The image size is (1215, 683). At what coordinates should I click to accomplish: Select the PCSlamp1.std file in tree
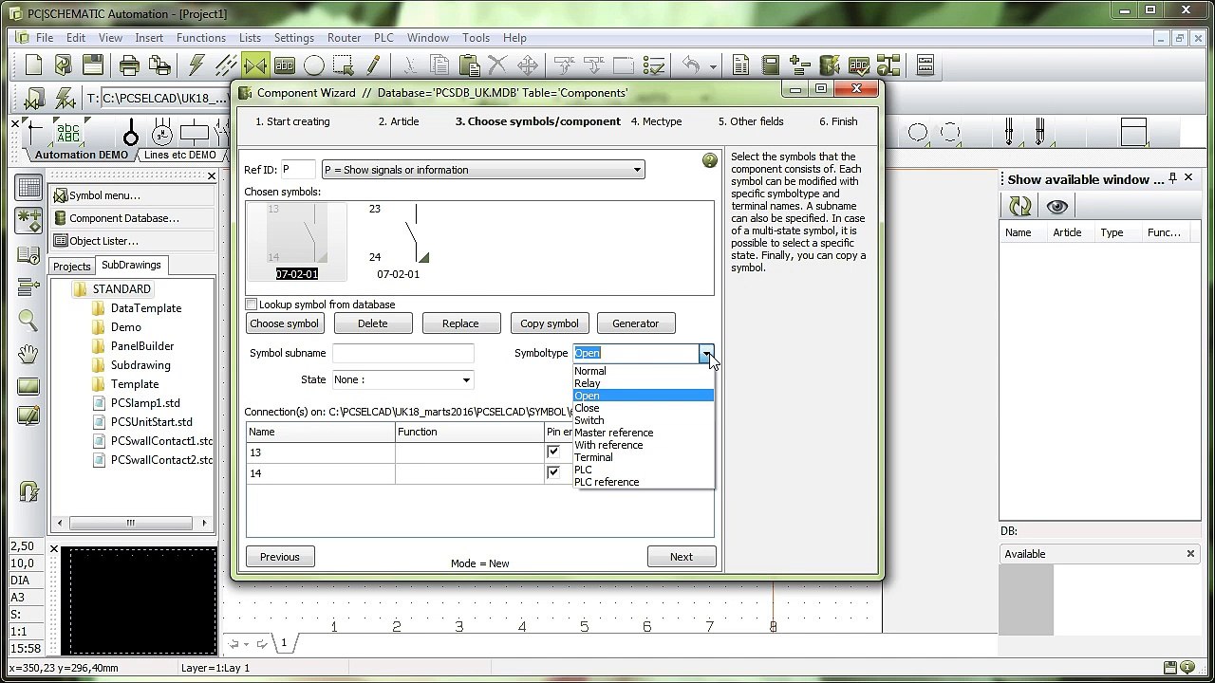pos(144,403)
